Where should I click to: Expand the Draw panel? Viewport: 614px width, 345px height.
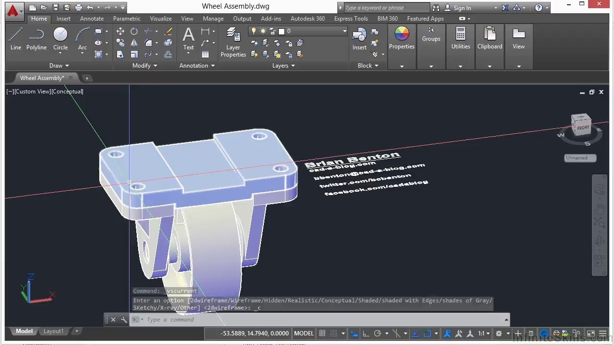pyautogui.click(x=59, y=66)
